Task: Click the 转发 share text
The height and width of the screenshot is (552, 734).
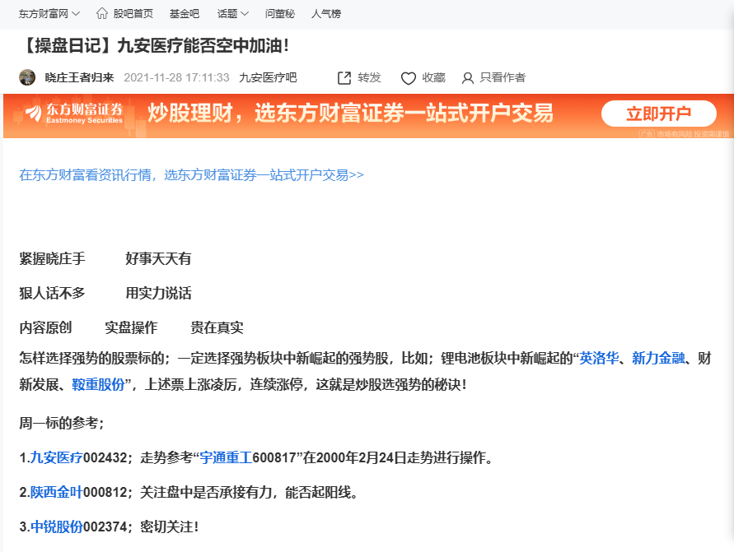Action: pos(369,77)
